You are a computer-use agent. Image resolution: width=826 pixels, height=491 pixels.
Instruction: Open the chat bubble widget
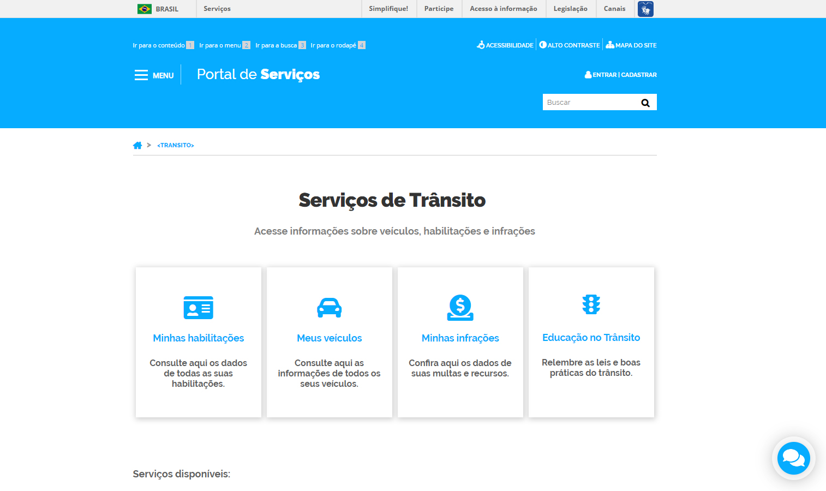(x=793, y=458)
